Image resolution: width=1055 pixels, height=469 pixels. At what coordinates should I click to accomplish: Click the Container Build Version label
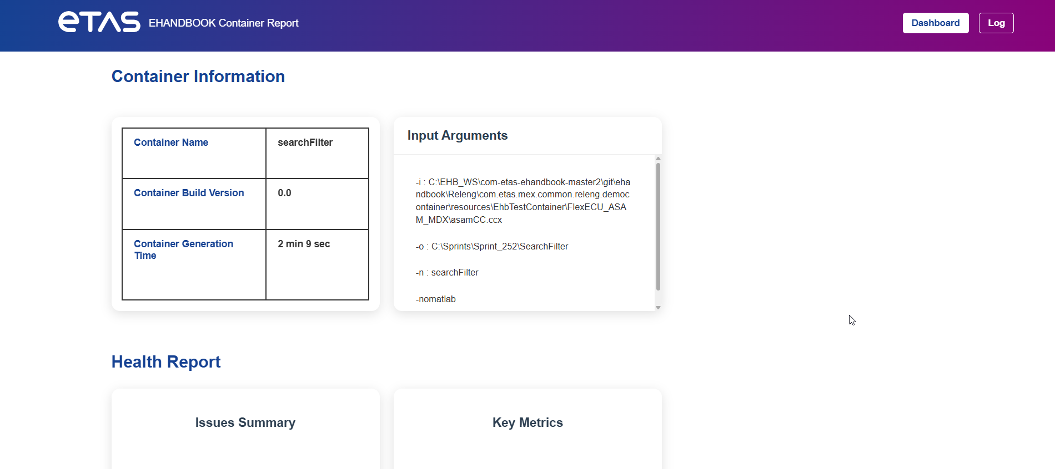(189, 193)
